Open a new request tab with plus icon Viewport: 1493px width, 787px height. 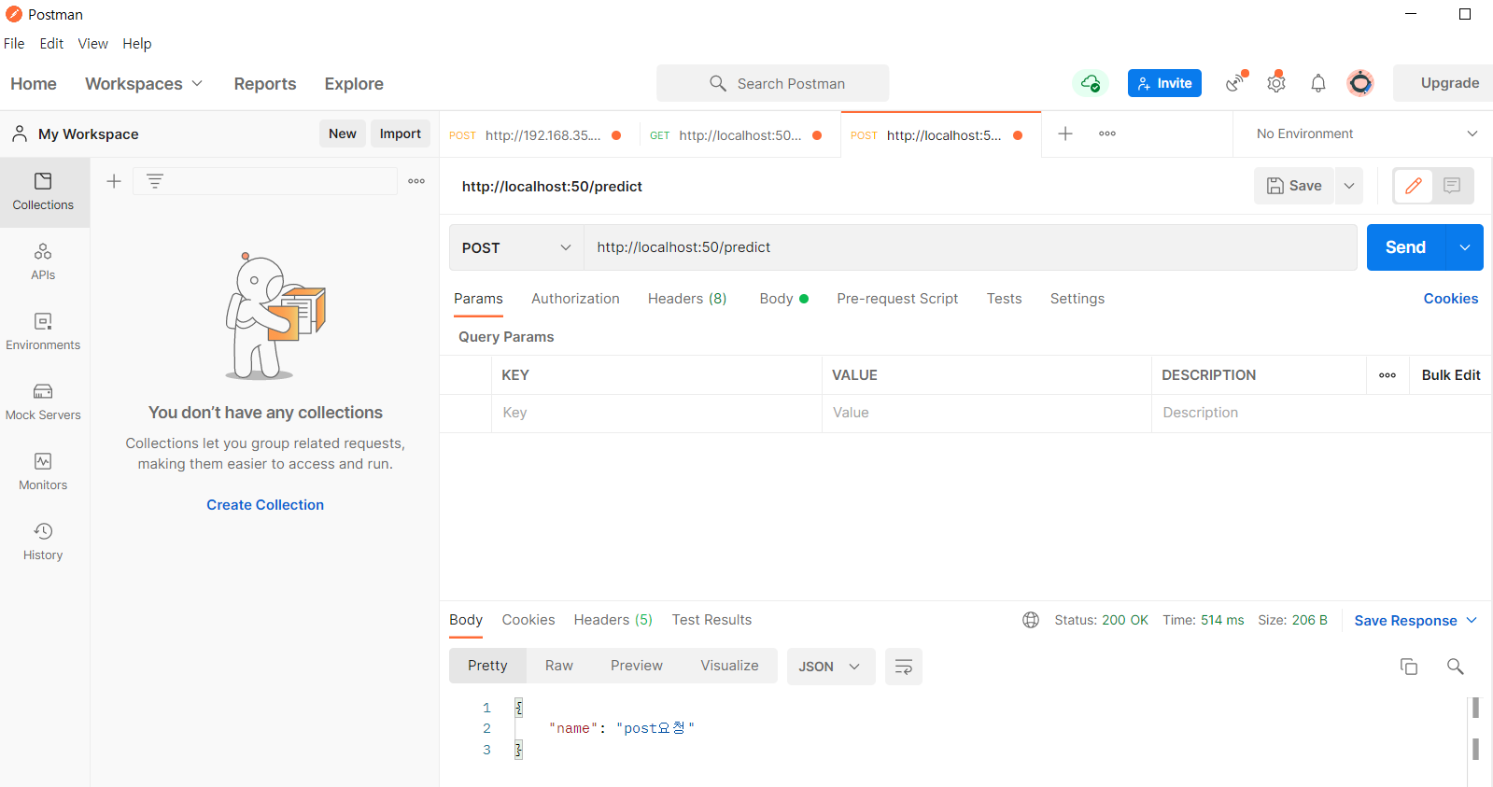click(1064, 134)
